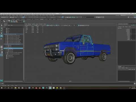136x102 pixels.
Task: Click the highlighted active transform tool in toolbox
Action: pos(1,36)
